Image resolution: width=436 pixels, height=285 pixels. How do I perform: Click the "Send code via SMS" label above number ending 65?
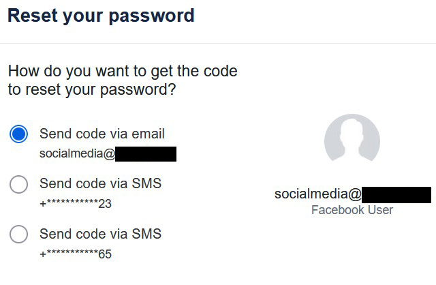[x=100, y=234]
